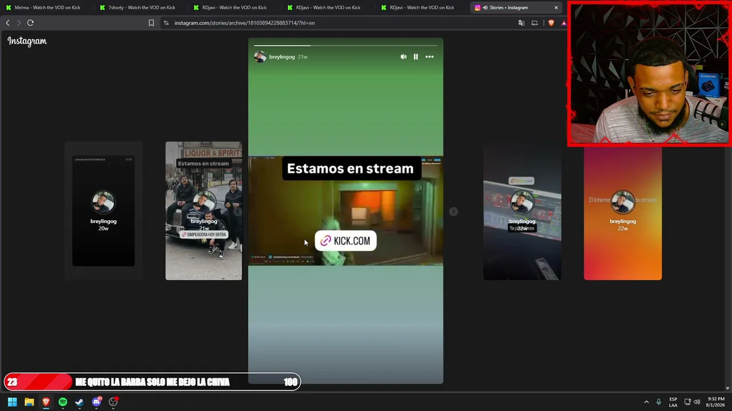Mute the Instagram tab via its speaker icon
The height and width of the screenshot is (411, 732).
[485, 7]
